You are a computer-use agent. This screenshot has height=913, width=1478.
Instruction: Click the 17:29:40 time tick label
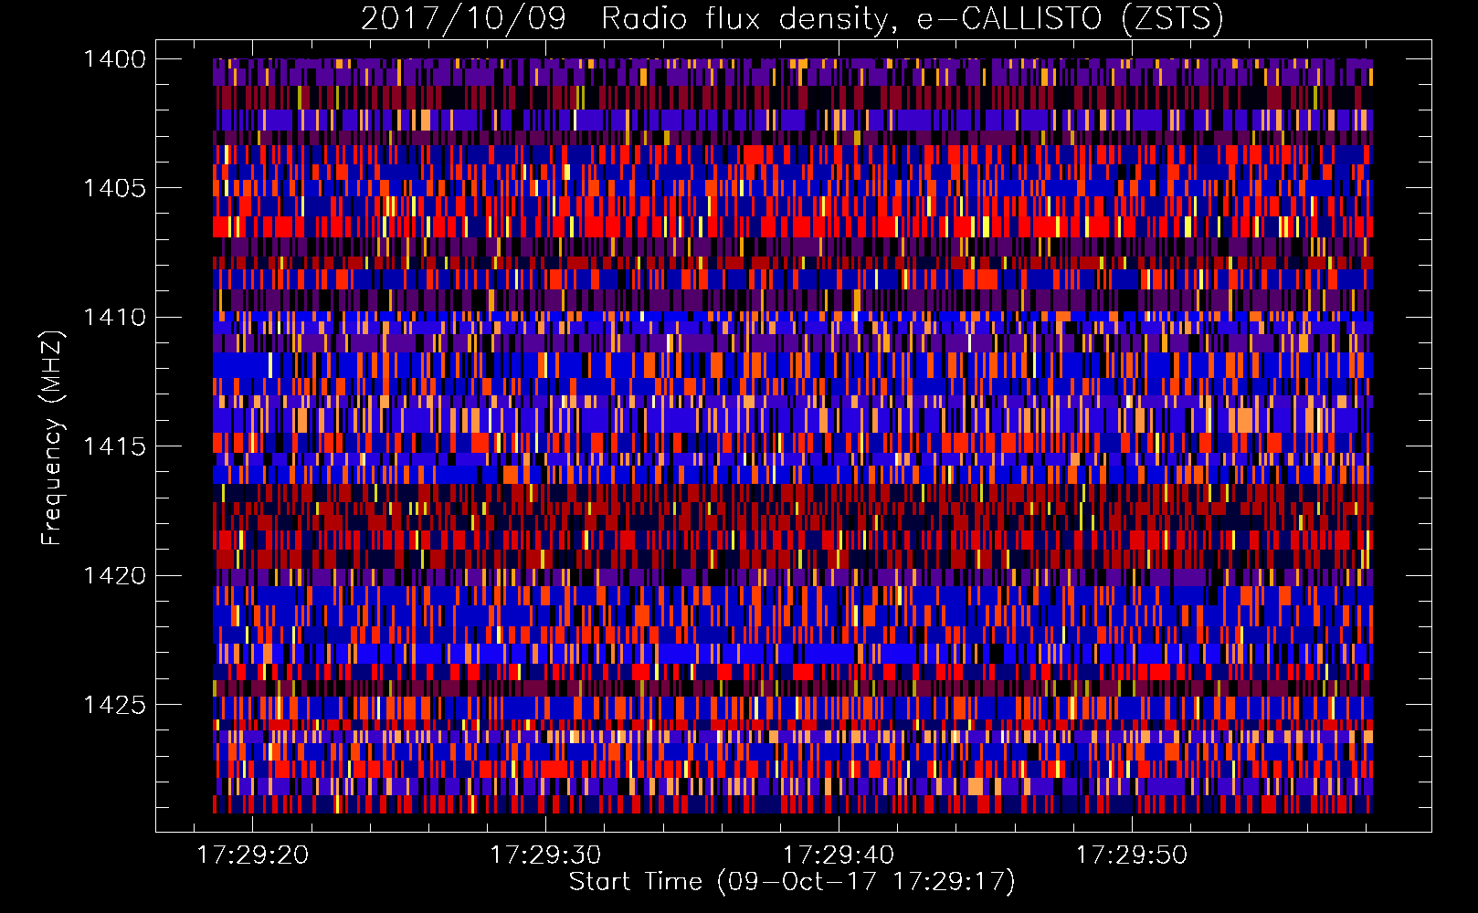point(839,855)
